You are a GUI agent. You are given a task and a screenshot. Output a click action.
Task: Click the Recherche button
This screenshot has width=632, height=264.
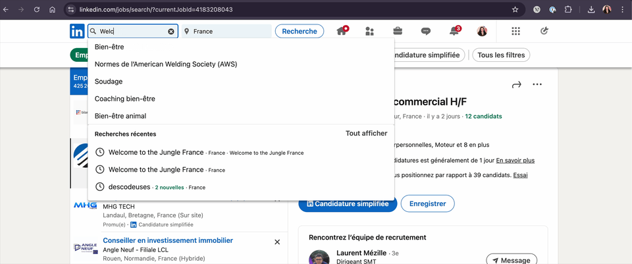coord(300,31)
